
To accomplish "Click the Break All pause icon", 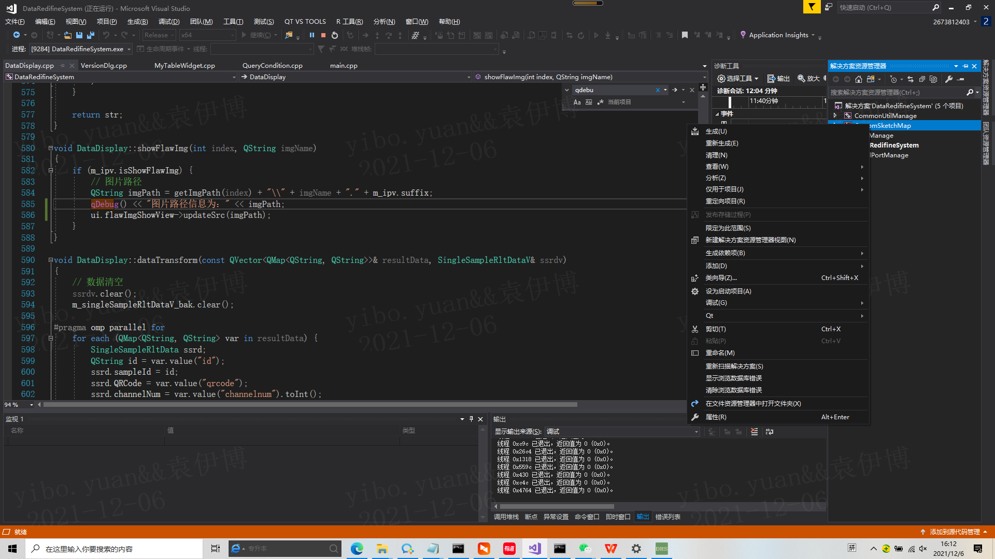I will point(312,35).
